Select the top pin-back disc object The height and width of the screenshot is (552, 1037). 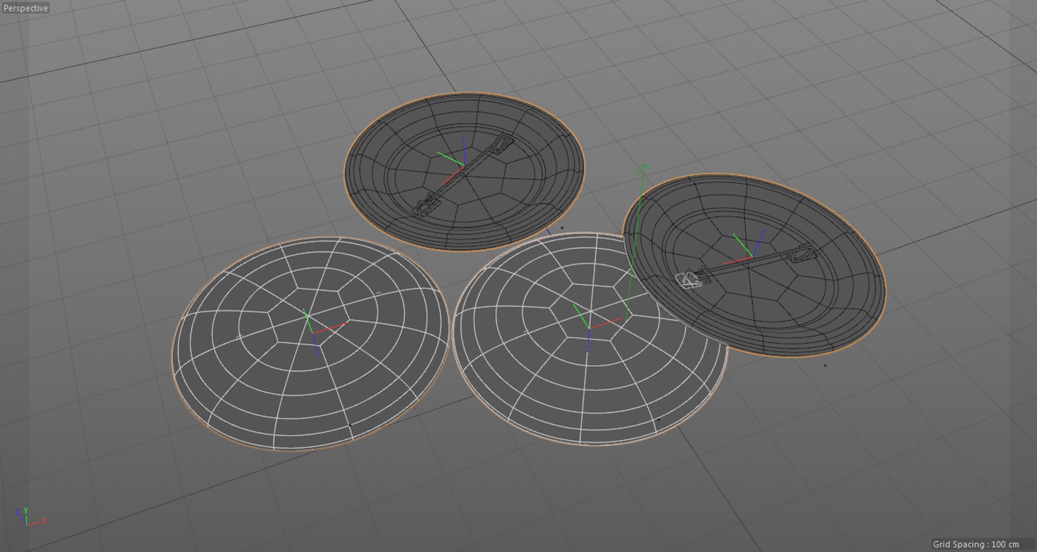click(x=464, y=172)
